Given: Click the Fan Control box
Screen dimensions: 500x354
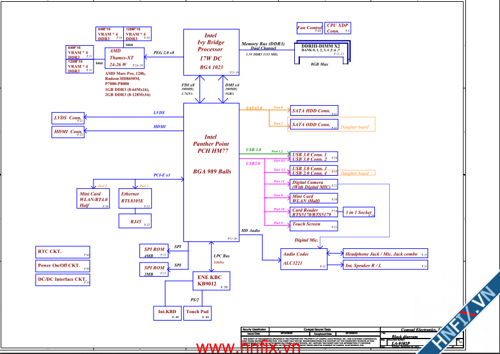Looking at the screenshot, I should click(x=309, y=28).
